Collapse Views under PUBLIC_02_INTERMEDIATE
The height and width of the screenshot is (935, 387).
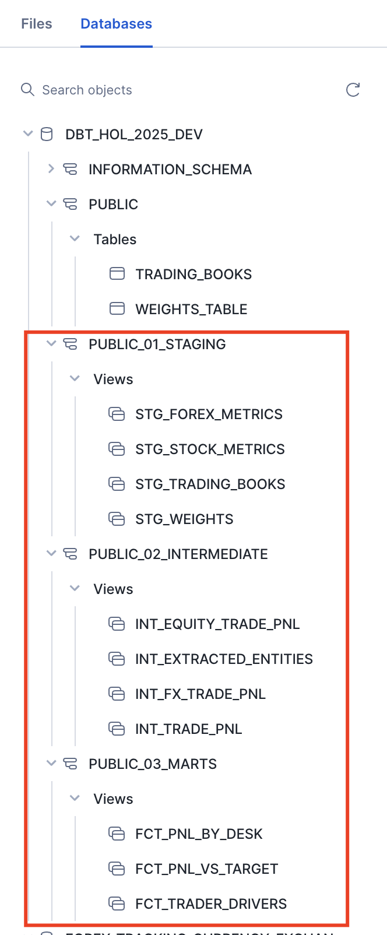[x=75, y=588]
